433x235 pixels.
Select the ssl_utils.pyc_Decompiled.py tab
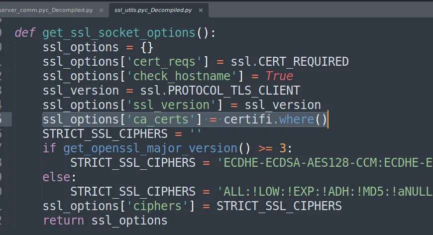153,10
